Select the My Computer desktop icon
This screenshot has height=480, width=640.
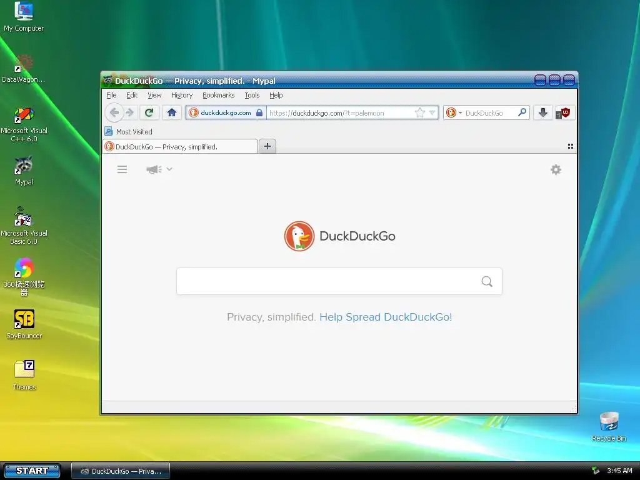pos(24,17)
